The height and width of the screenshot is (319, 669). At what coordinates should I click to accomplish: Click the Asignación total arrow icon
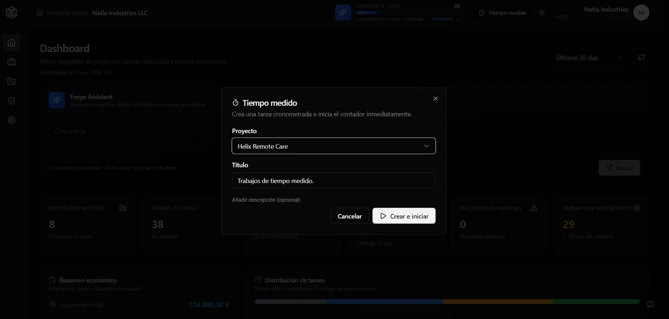[x=52, y=305]
